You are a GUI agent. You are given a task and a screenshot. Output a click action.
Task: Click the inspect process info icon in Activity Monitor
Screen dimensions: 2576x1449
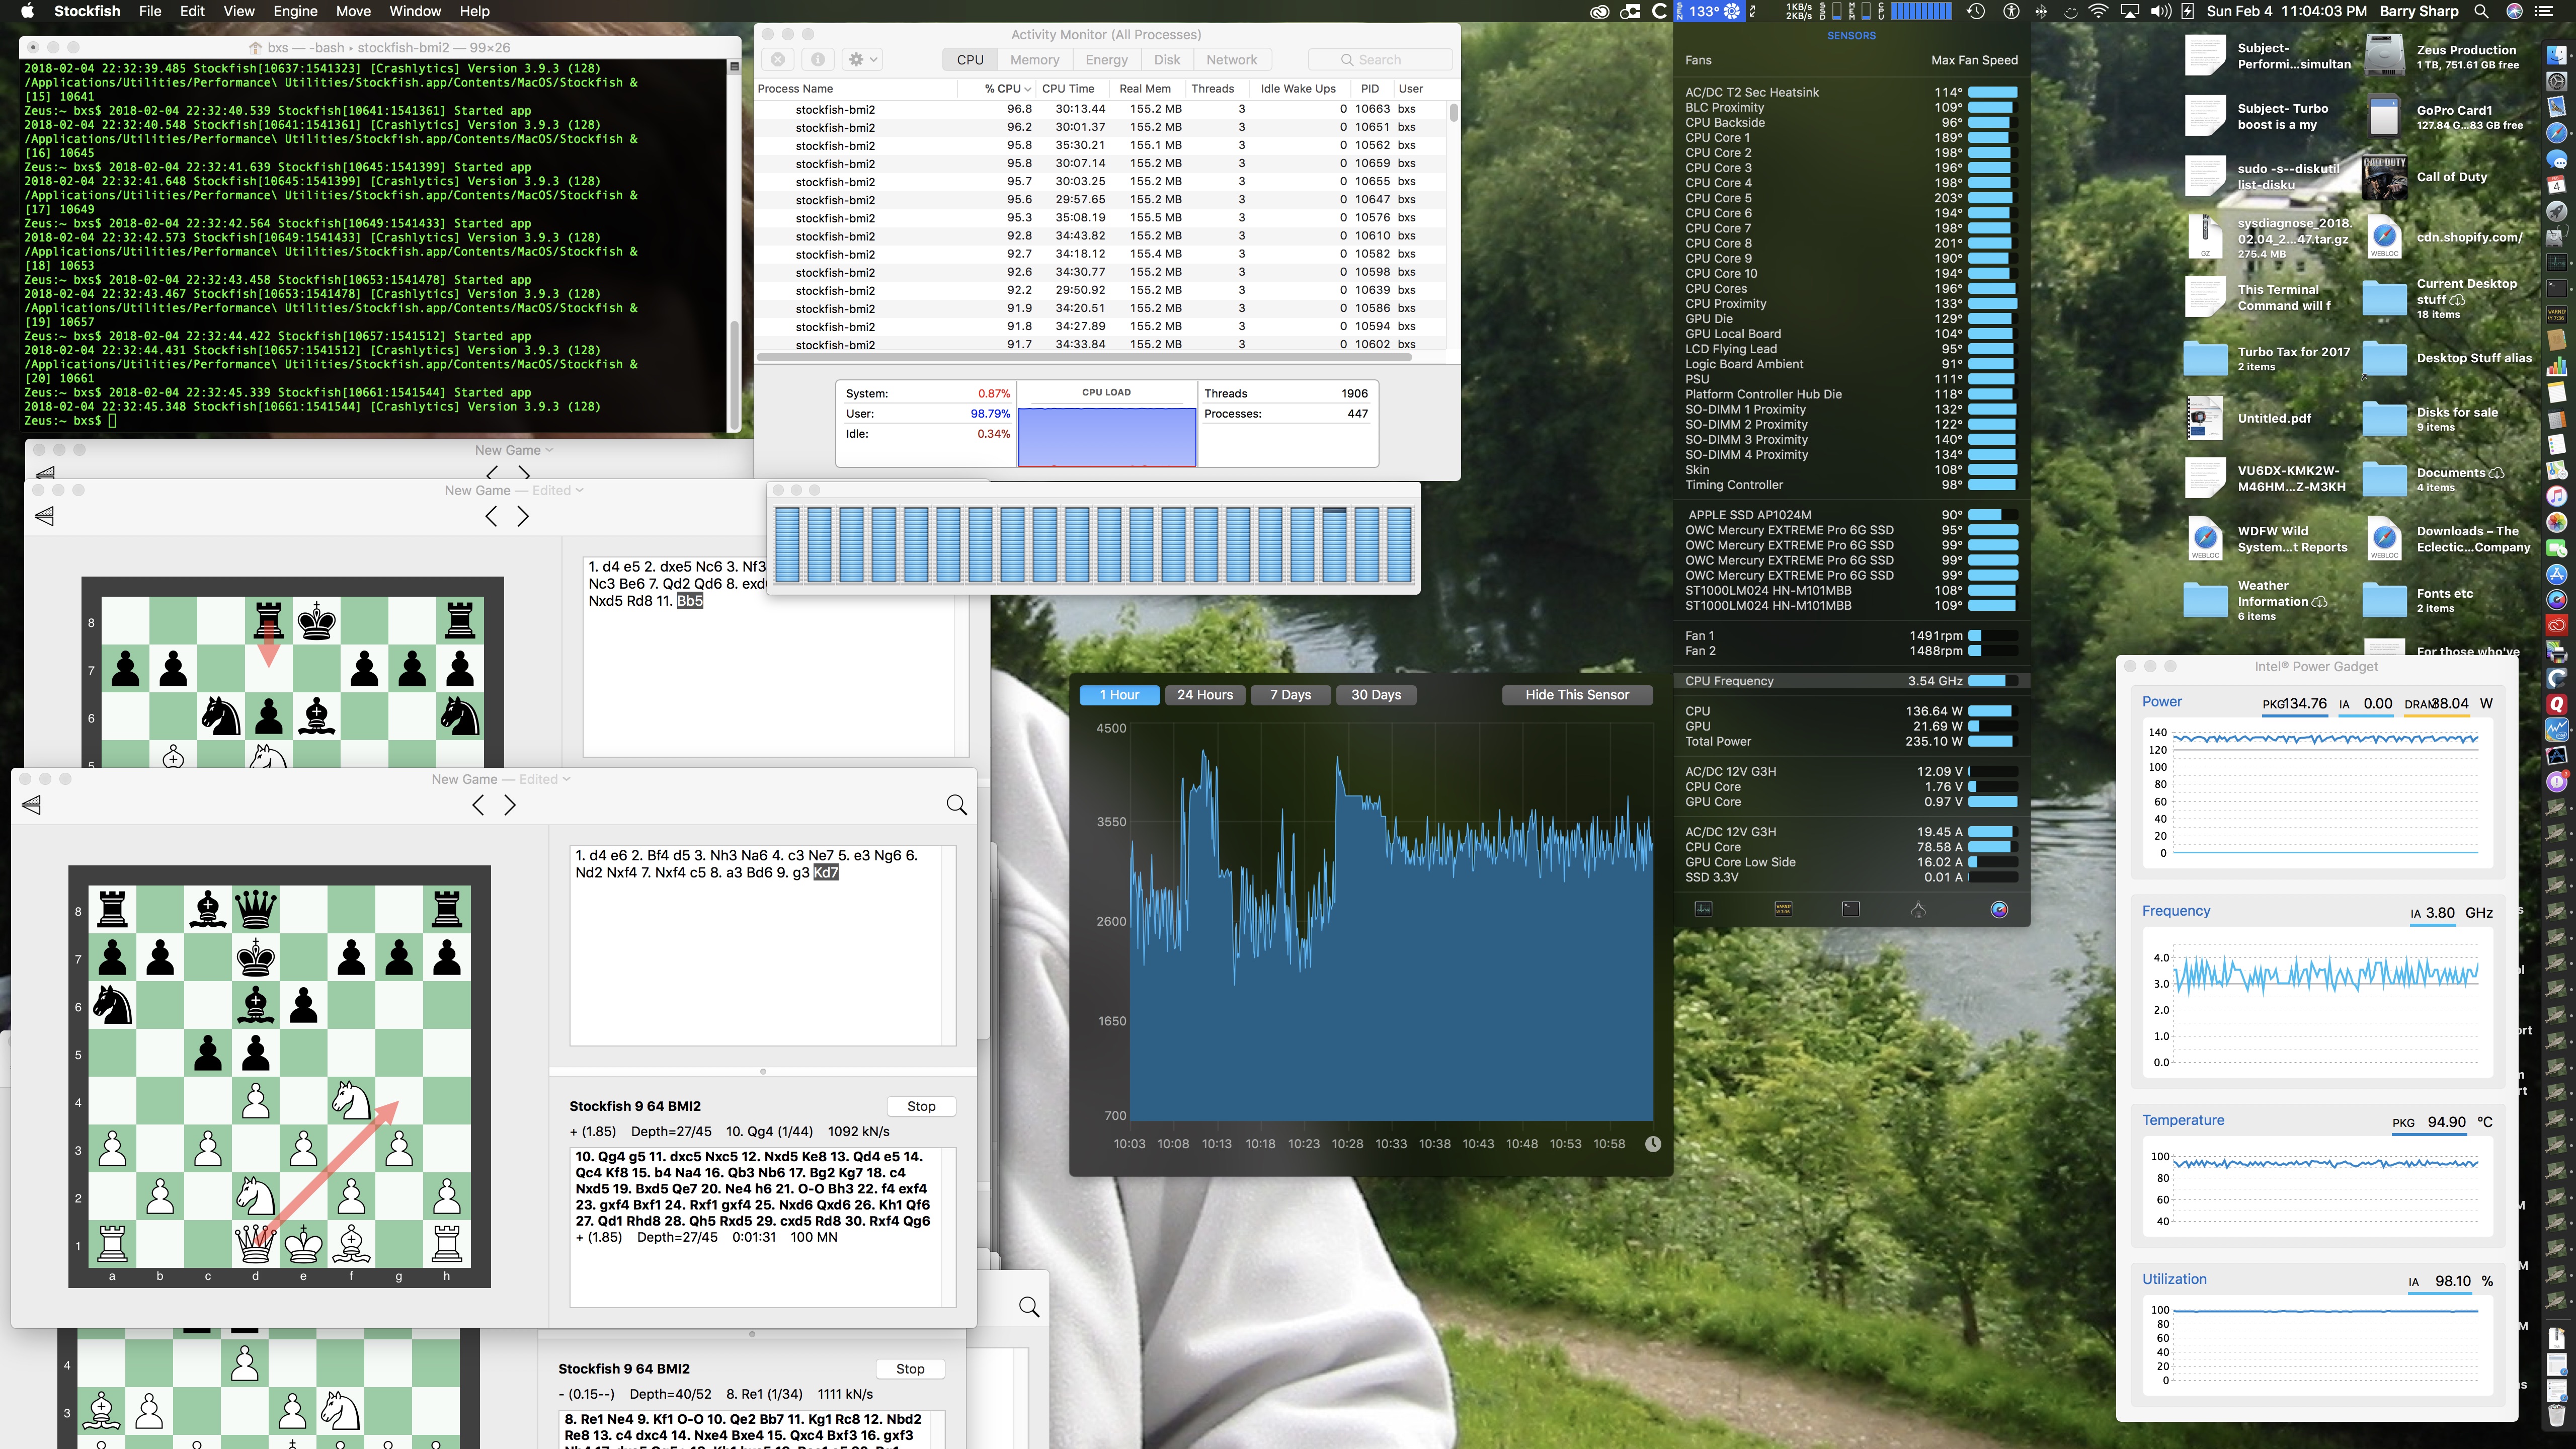(x=817, y=60)
